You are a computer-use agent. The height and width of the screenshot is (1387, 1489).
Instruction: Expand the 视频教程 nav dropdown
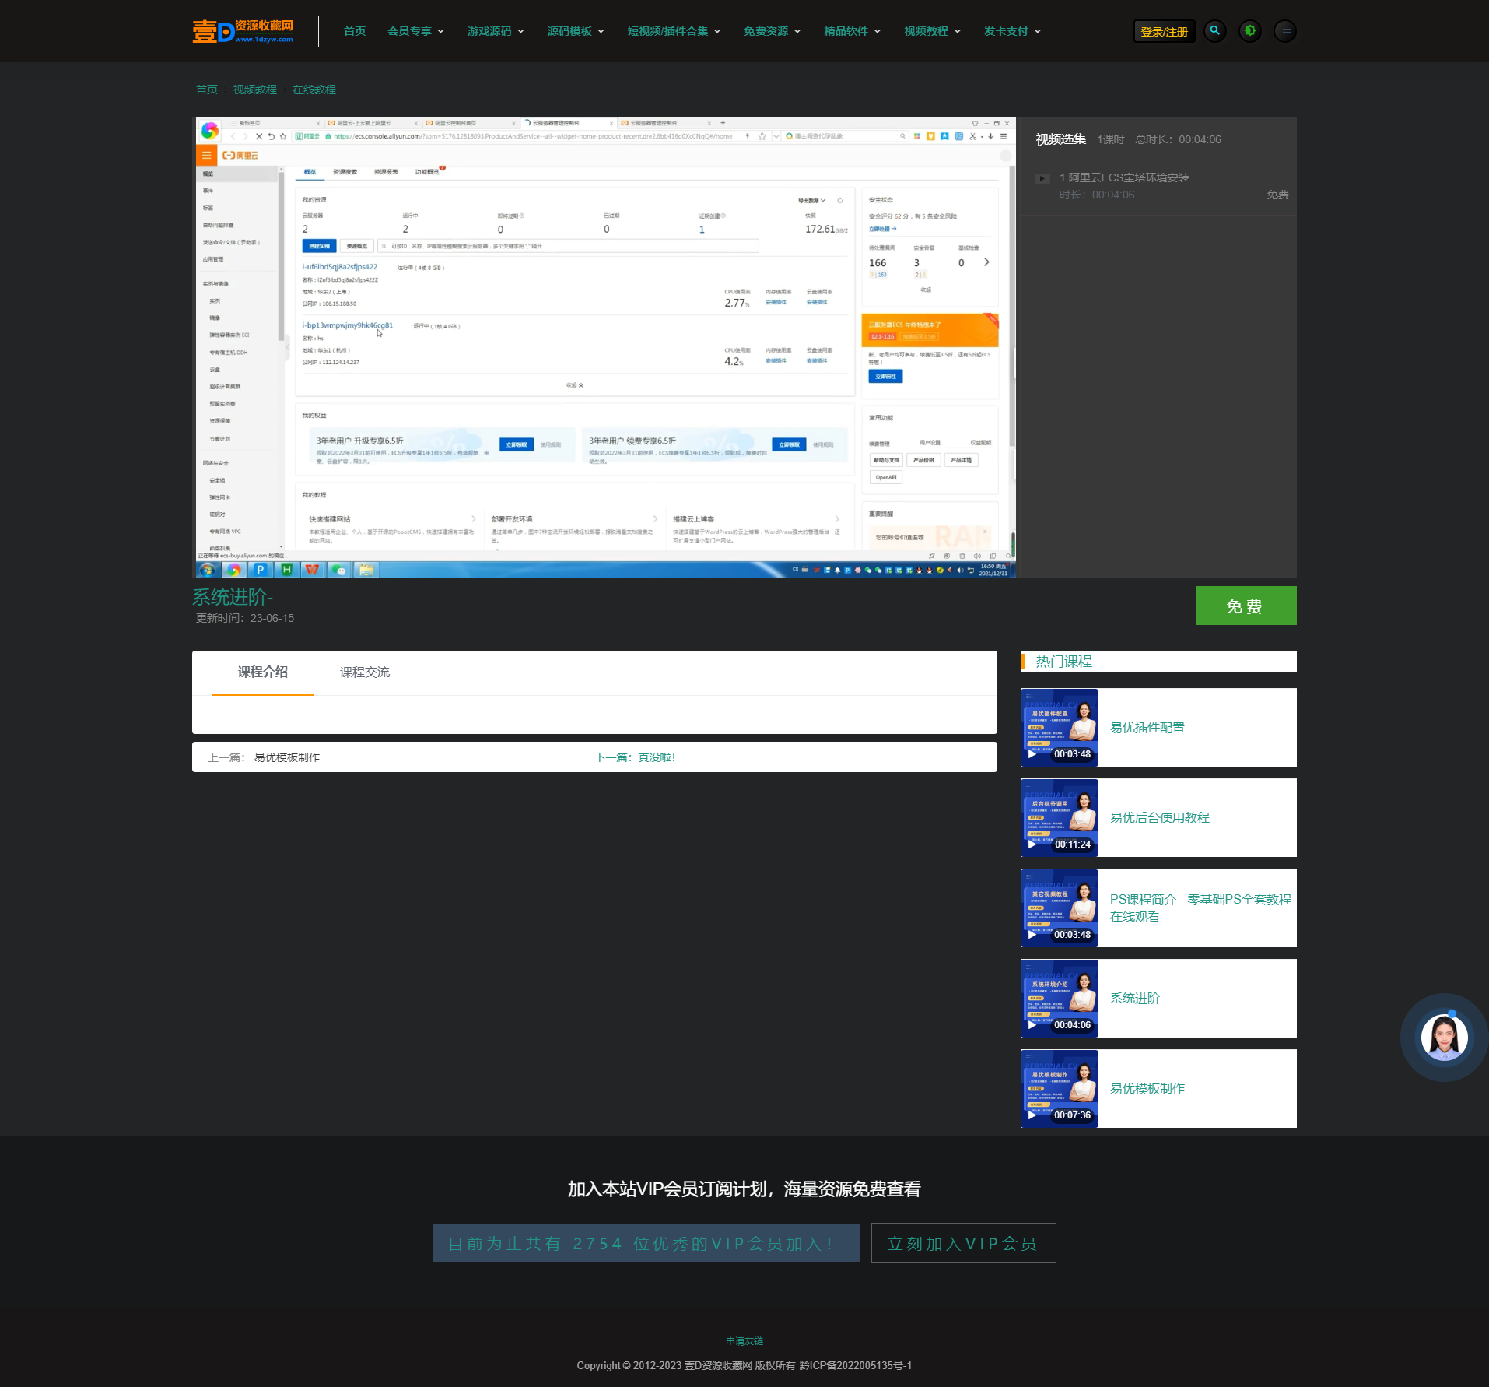[932, 31]
